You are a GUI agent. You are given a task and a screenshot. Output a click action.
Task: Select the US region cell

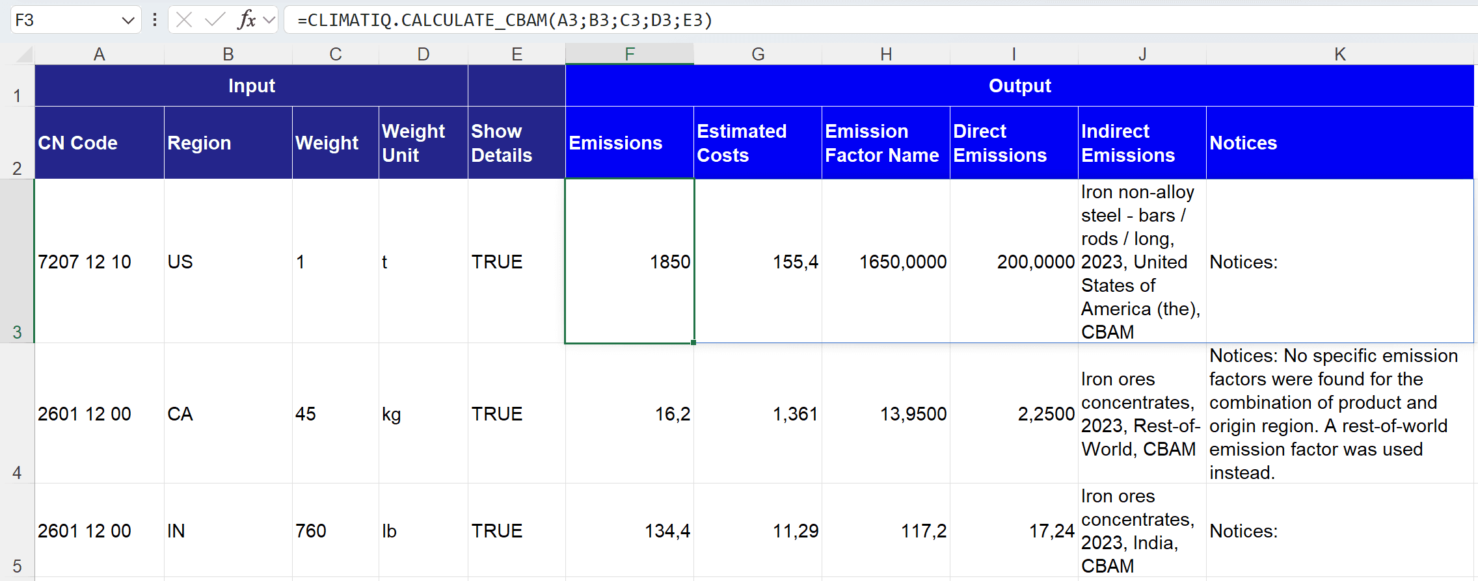(x=228, y=261)
